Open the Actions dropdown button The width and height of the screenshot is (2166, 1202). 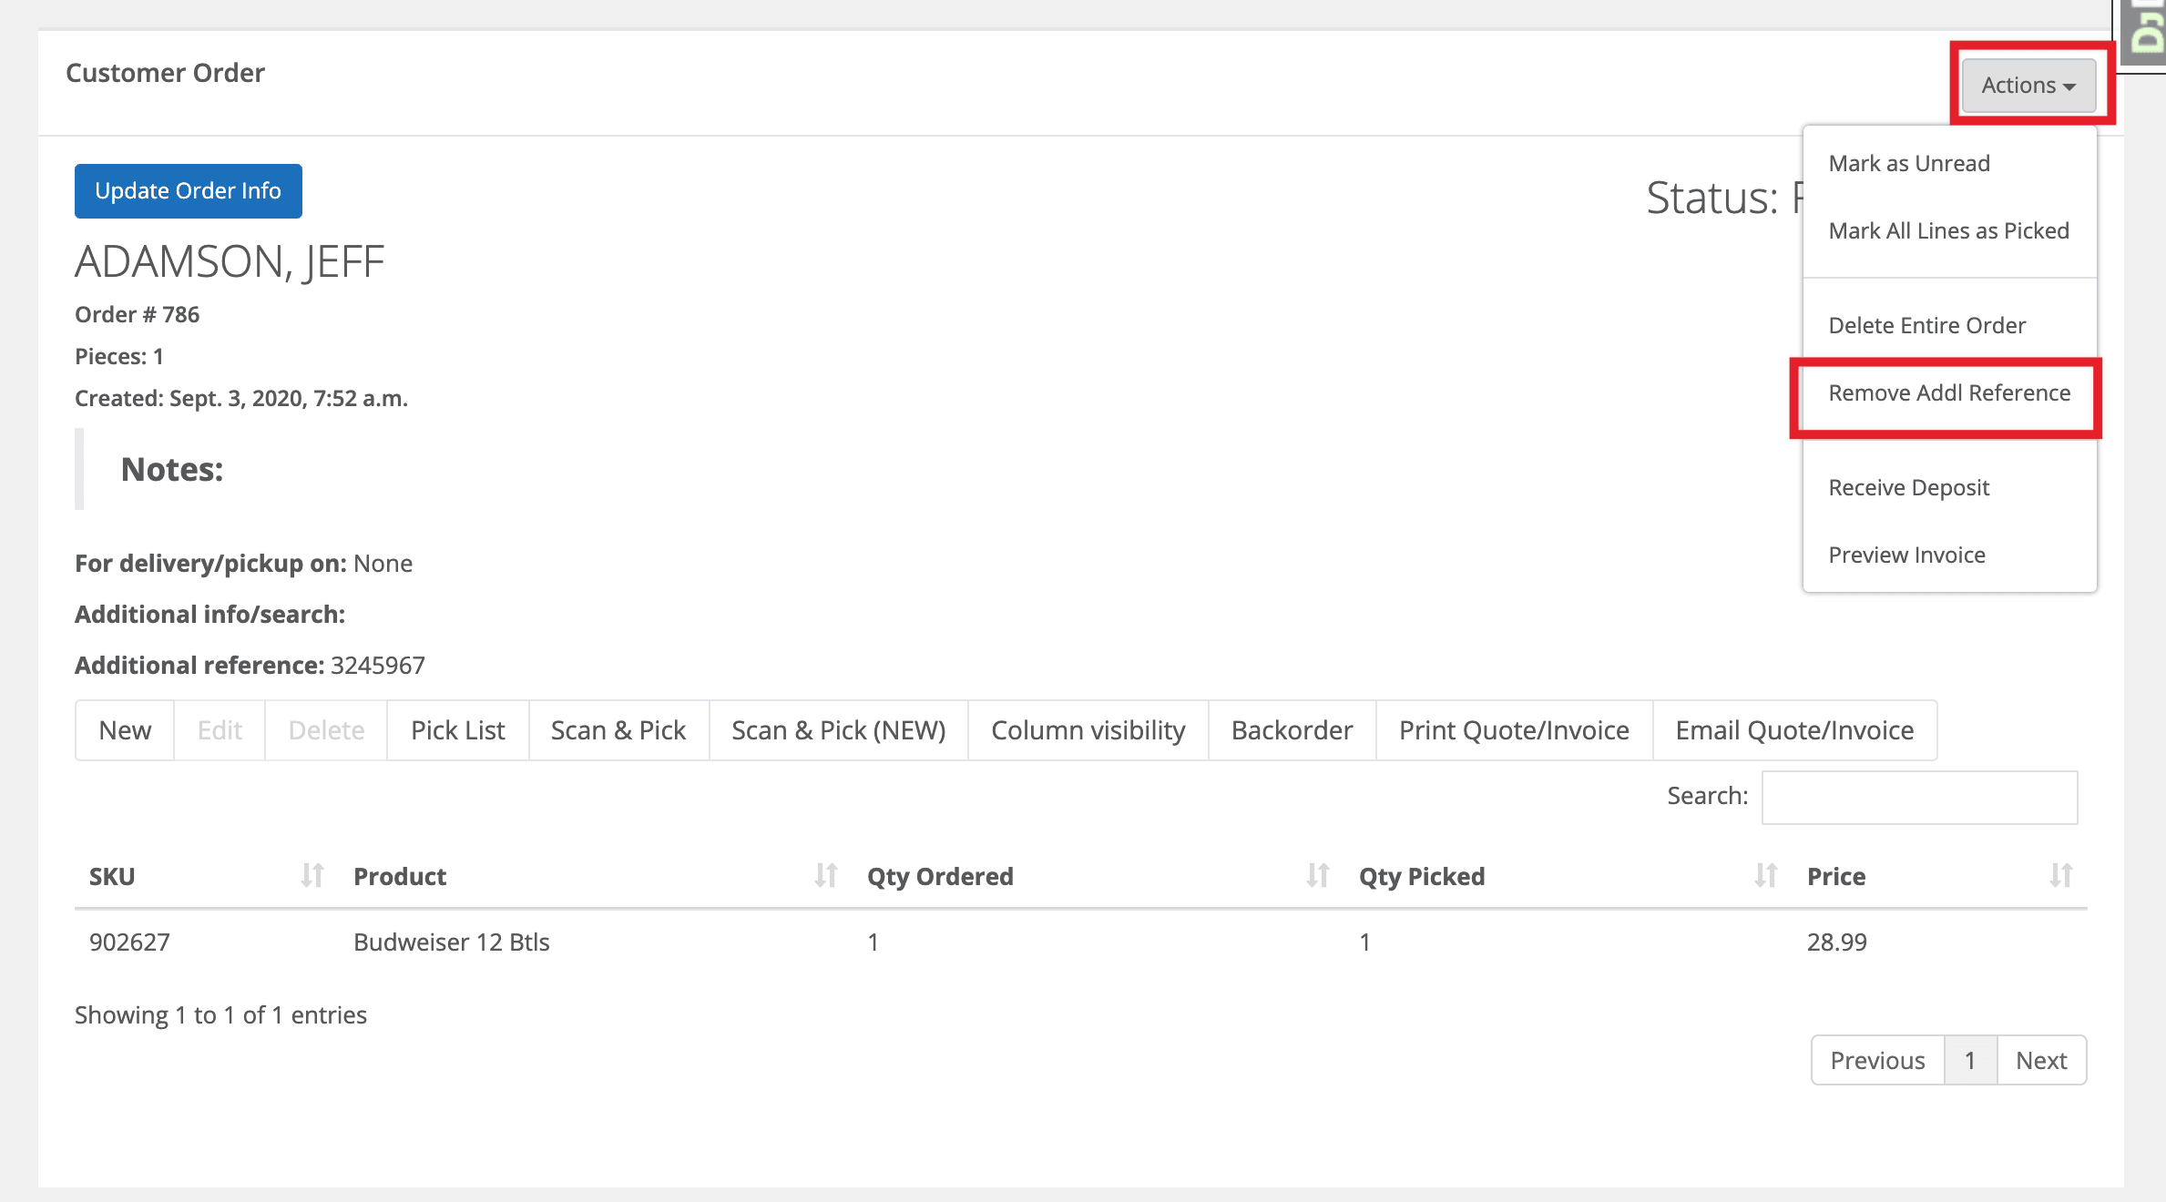(x=2028, y=85)
